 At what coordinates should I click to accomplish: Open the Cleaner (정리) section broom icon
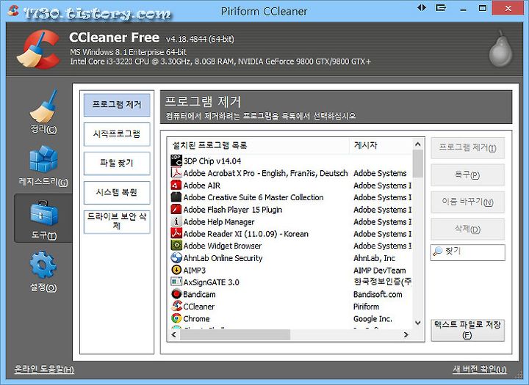[43, 106]
